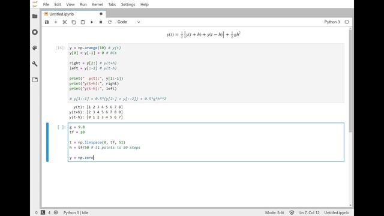This screenshot has height=216, width=384.
Task: Click the rendered equation markdown cell
Action: pos(203,35)
